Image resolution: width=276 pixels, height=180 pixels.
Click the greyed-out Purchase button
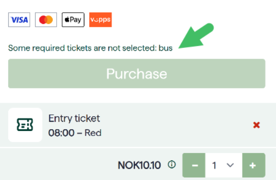click(x=137, y=73)
